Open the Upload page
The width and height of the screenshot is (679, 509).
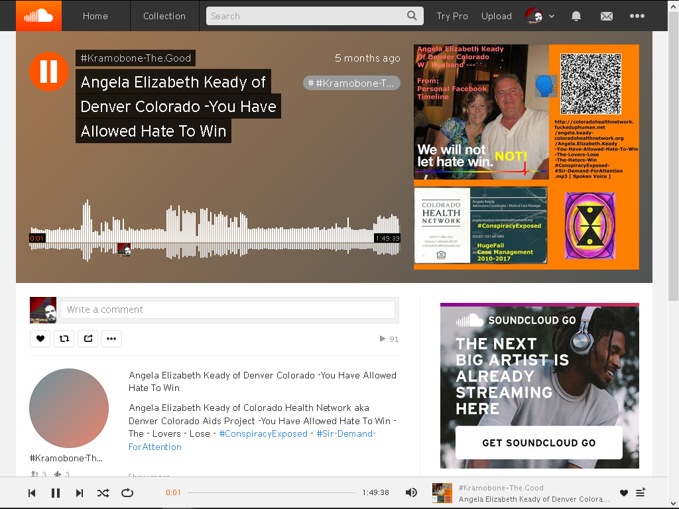point(496,16)
